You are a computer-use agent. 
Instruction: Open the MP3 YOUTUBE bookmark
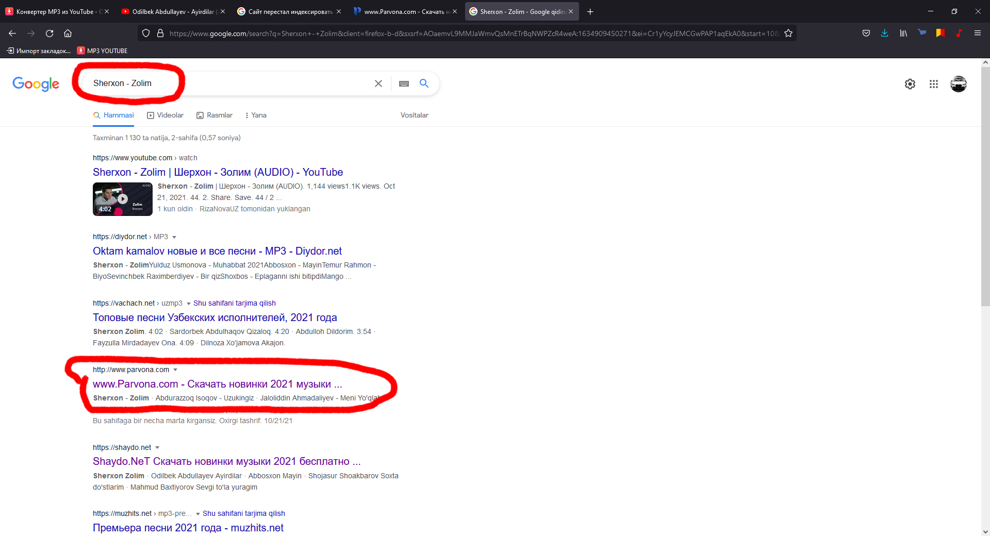102,51
